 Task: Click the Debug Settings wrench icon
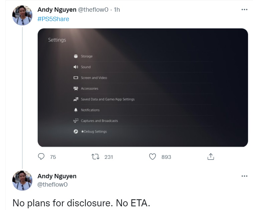pyautogui.click(x=76, y=131)
